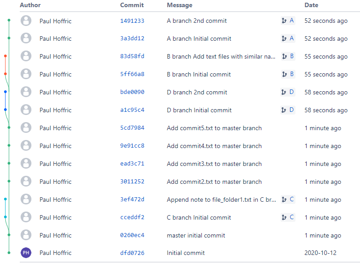Open commit hash 5cd7984
The image size is (360, 263).
click(x=132, y=128)
